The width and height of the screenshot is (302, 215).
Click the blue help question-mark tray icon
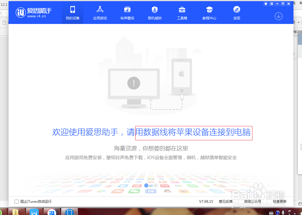(x=277, y=213)
